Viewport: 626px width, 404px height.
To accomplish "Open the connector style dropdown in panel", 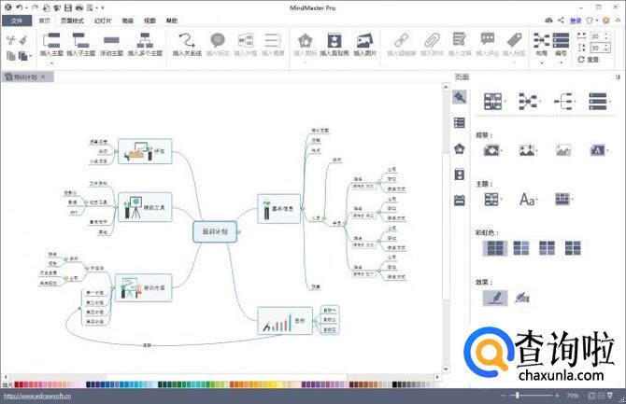I will (x=529, y=101).
